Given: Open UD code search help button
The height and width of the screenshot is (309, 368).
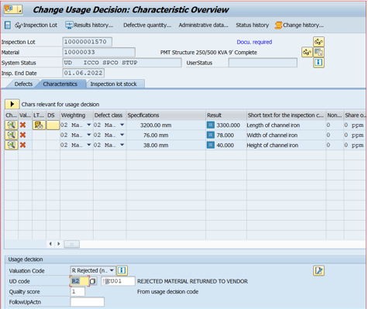Looking at the screenshot, I should pos(93,281).
